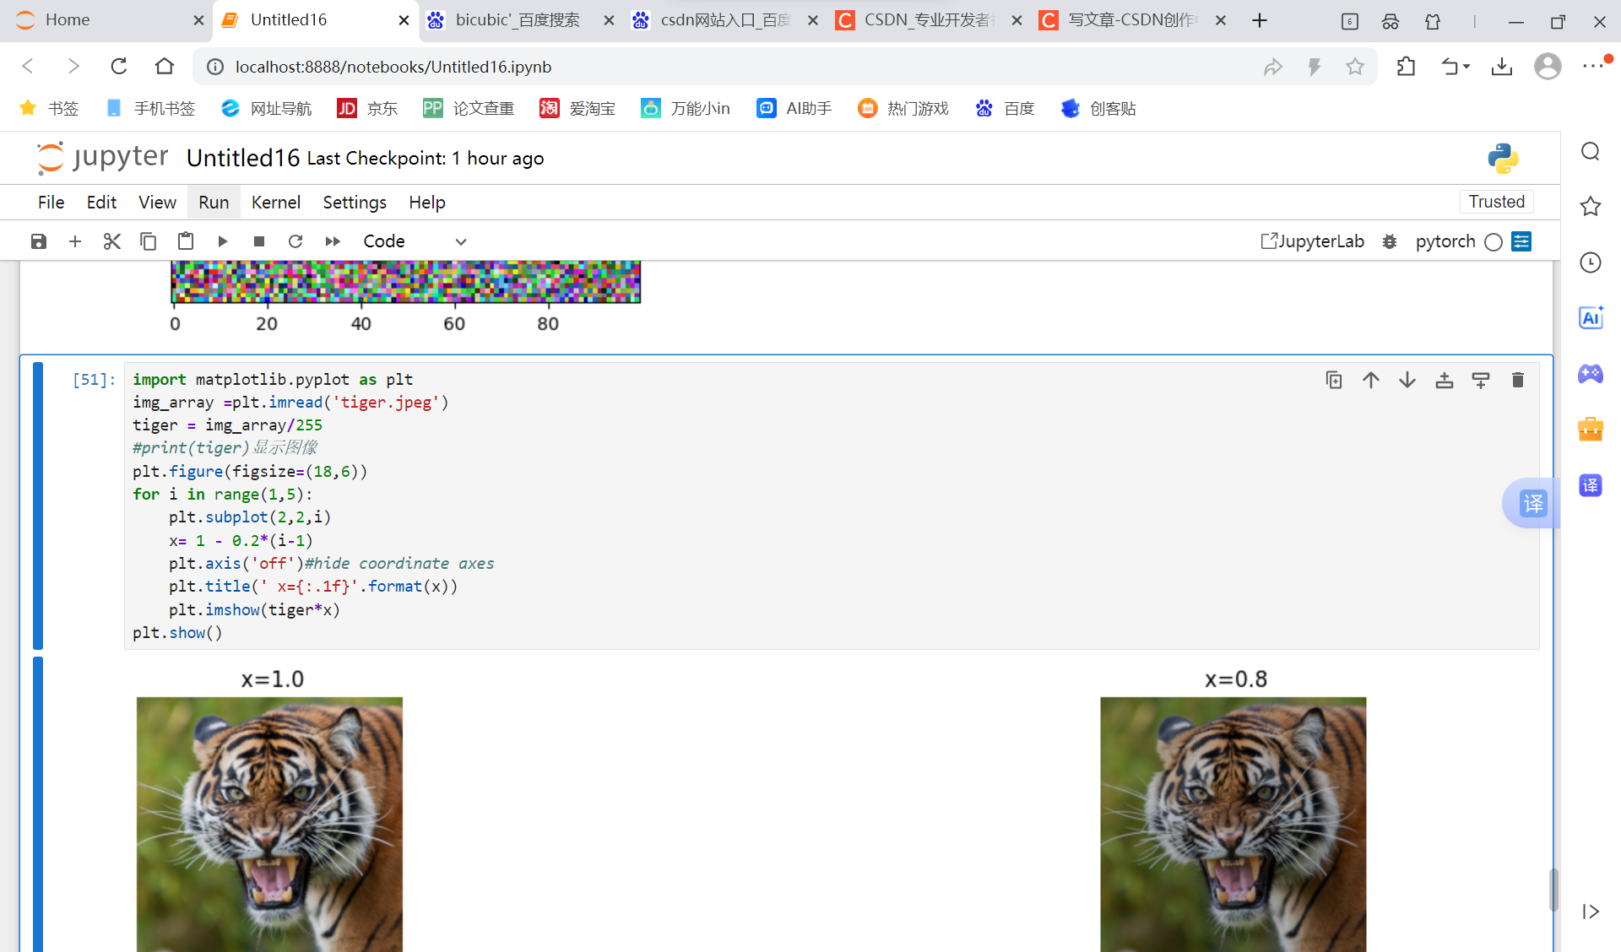Toggle the blue table of contents panel icon
This screenshot has width=1621, height=952.
click(1521, 241)
